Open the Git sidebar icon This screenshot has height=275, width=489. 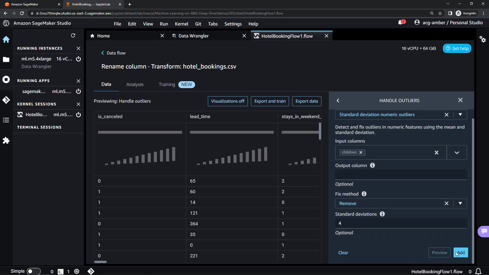point(6,100)
